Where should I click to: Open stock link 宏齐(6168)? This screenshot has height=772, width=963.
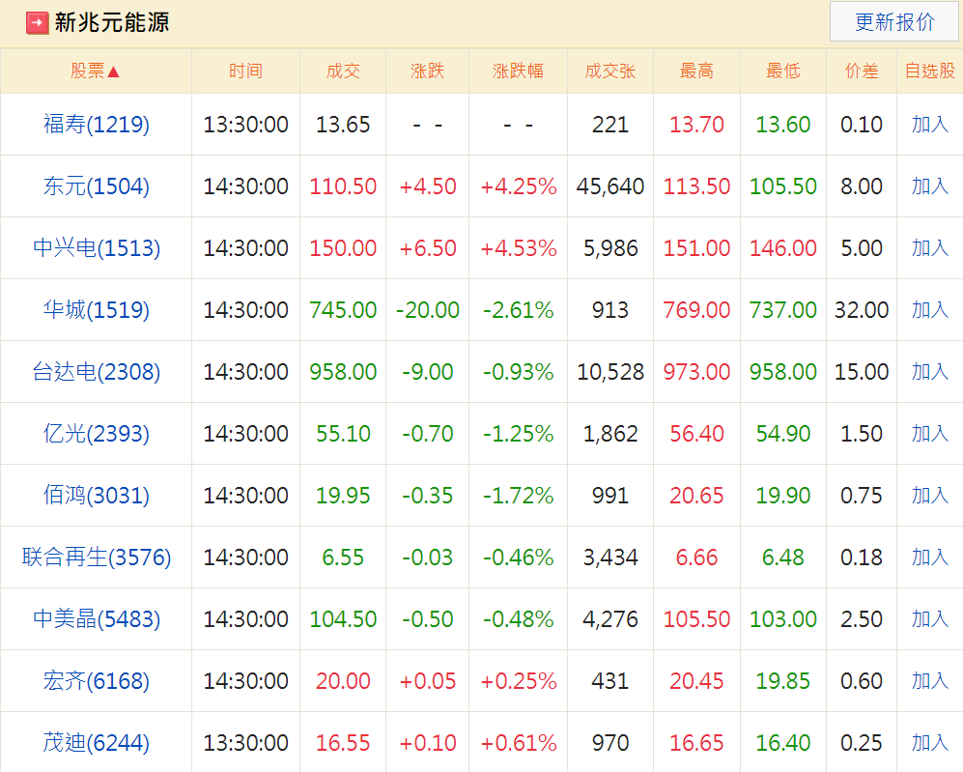point(97,681)
